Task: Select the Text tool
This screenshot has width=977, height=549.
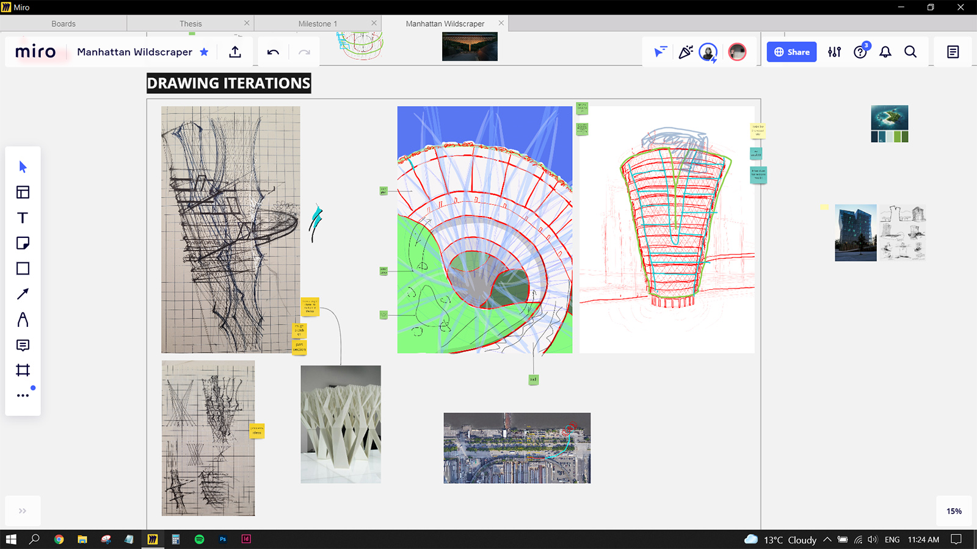Action: tap(23, 217)
